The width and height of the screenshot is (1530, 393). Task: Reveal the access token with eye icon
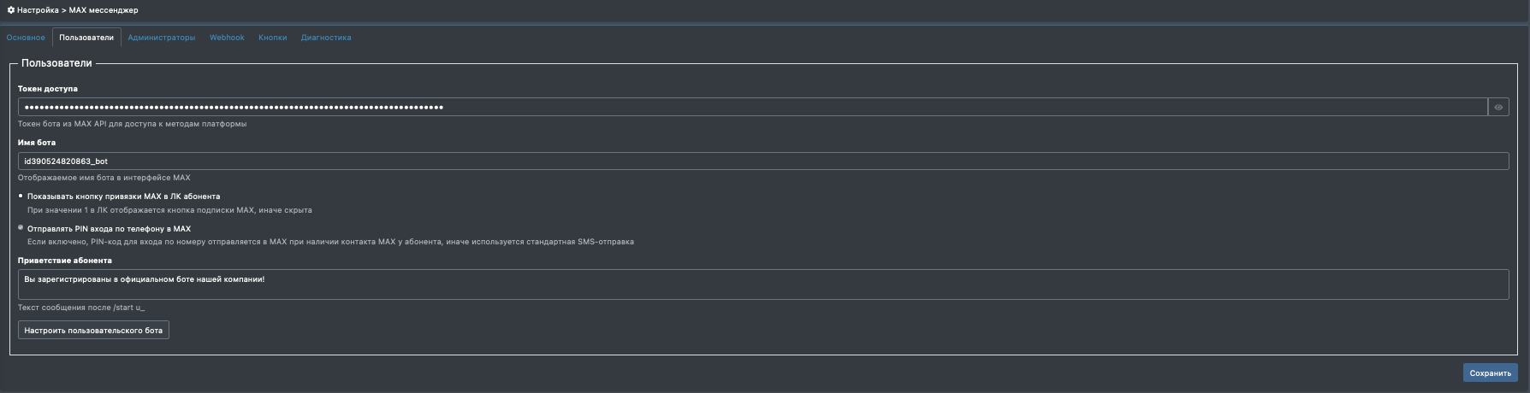tap(1498, 108)
